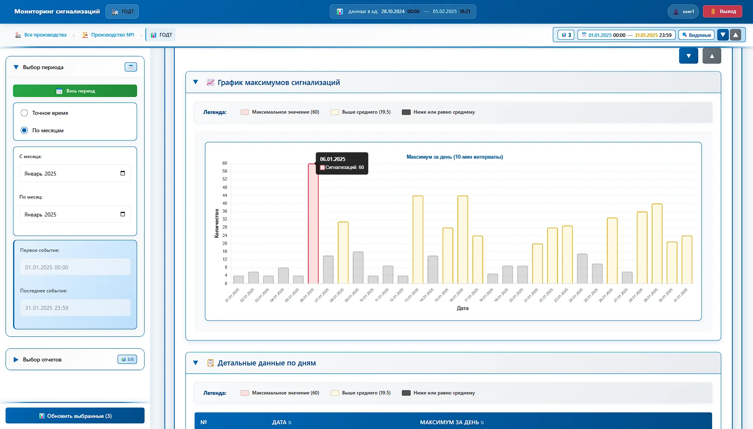Toggle the Видимые visibility filter
The image size is (753, 429).
(x=696, y=35)
